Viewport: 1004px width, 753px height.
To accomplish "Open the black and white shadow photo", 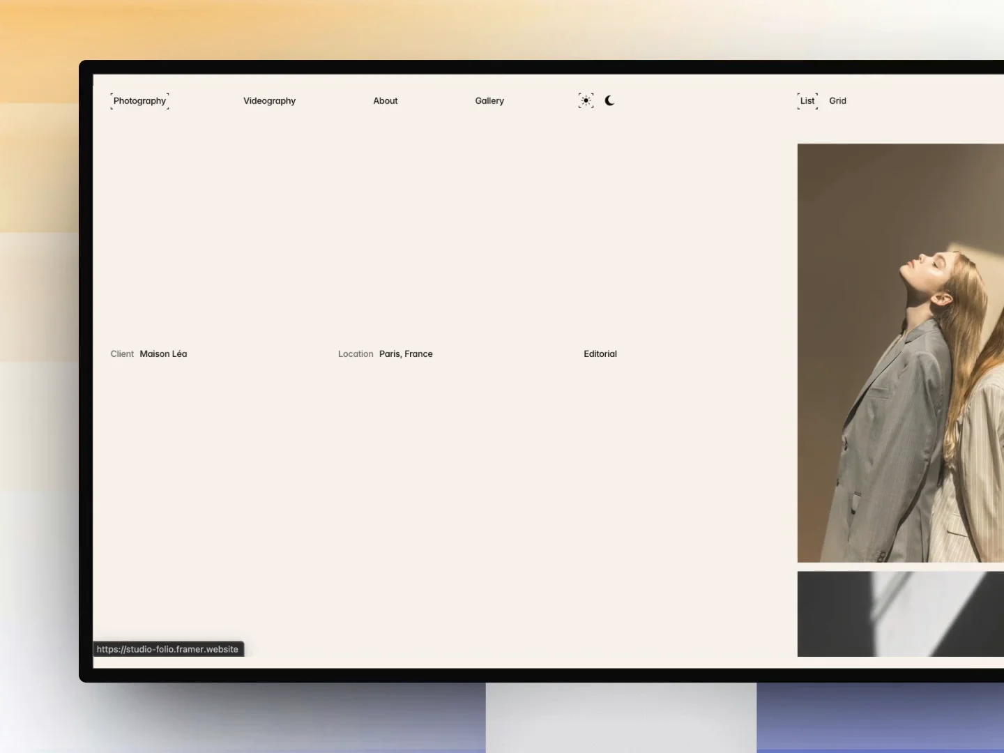I will pyautogui.click(x=901, y=614).
